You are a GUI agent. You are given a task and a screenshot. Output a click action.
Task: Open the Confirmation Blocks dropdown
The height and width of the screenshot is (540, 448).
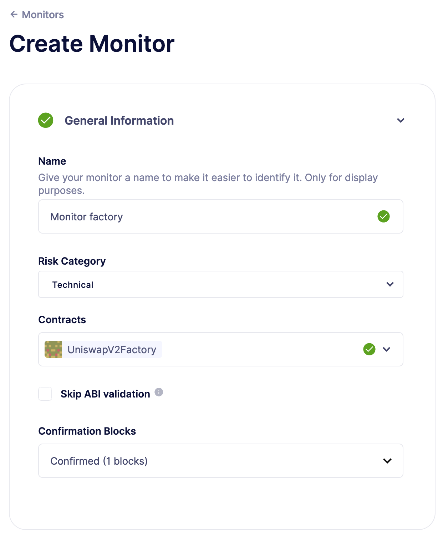click(220, 461)
